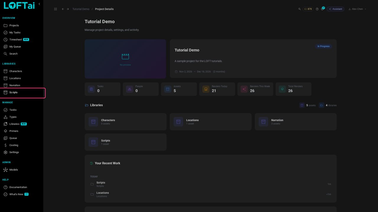Open Libraries under the Manage section
Screen dimensions: 378x212
coord(22,124)
